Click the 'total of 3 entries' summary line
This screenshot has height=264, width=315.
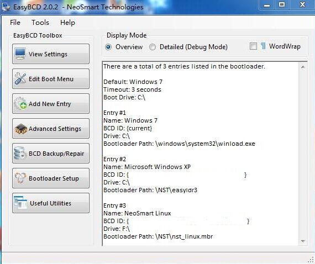coord(184,66)
